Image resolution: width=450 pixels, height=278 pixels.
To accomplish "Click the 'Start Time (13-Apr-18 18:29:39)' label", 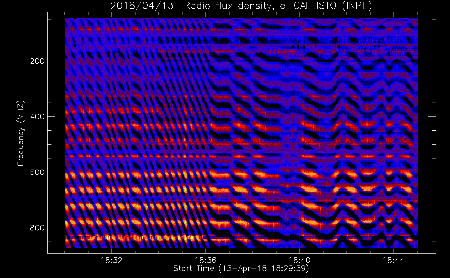I will coord(241,269).
